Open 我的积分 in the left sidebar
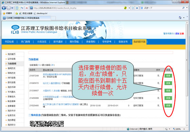 tap(12, 125)
